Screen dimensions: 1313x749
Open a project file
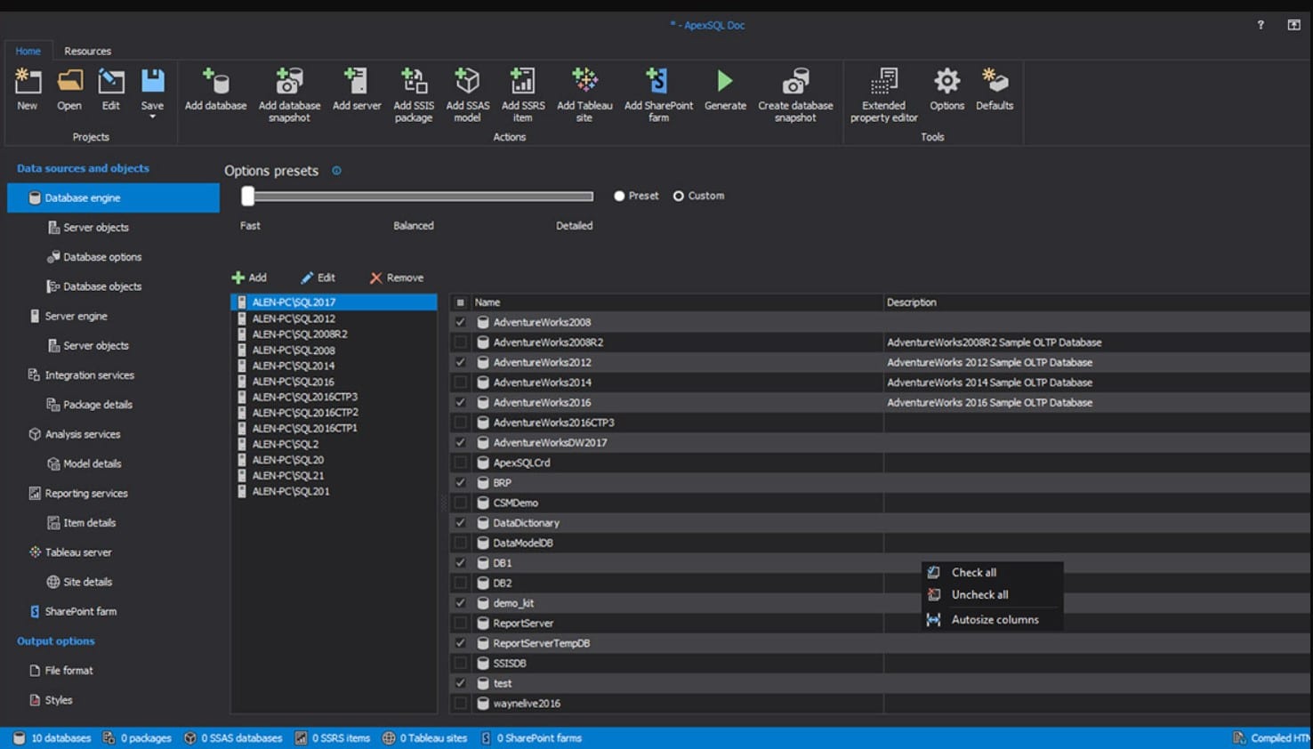pyautogui.click(x=69, y=89)
